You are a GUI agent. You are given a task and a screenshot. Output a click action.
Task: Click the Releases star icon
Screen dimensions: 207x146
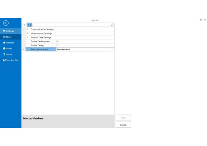pos(4,43)
